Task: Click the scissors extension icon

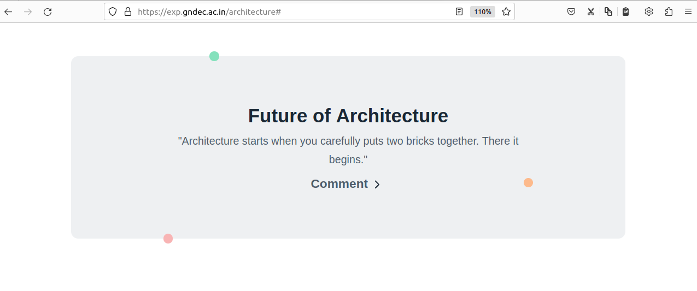Action: (x=591, y=11)
